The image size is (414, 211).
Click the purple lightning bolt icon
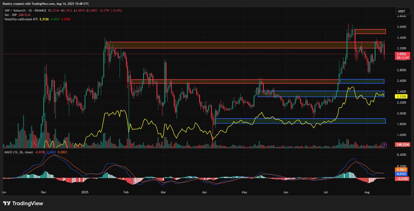[x=384, y=145]
